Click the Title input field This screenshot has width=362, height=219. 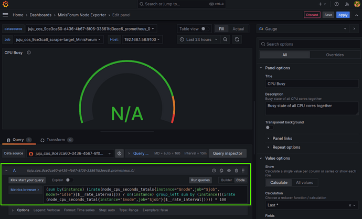(x=312, y=84)
